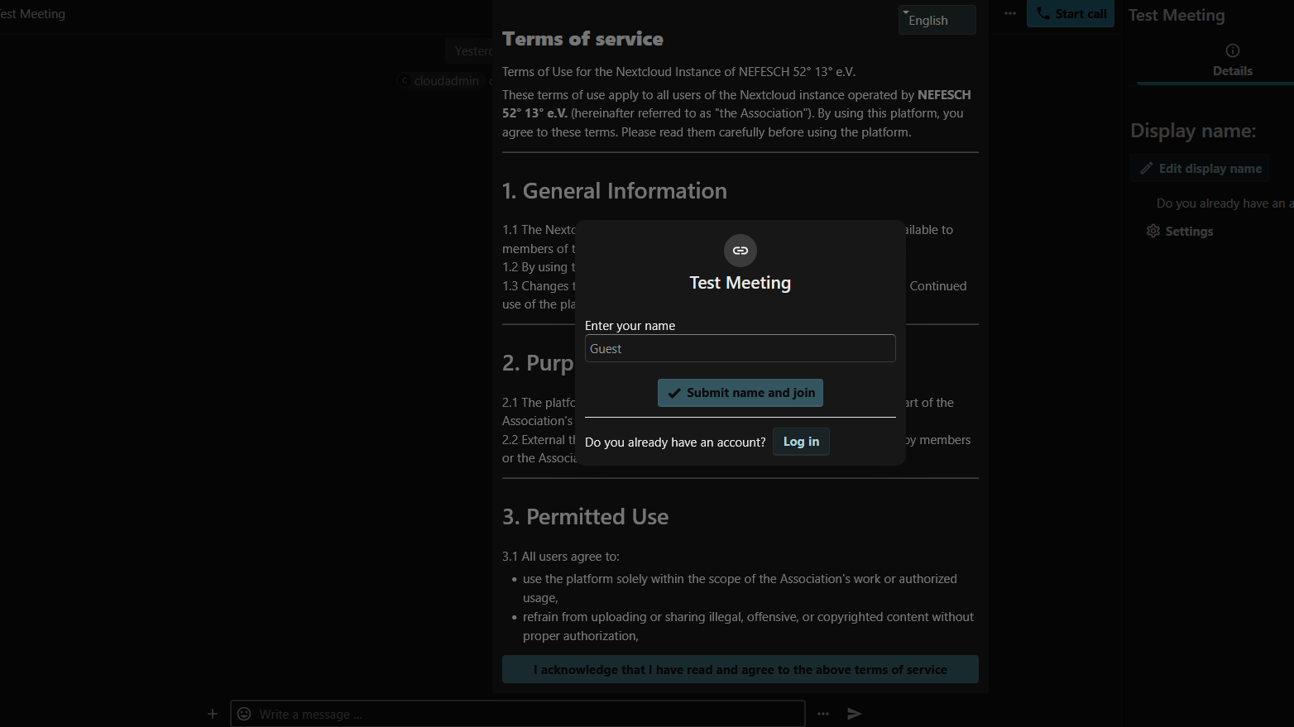The height and width of the screenshot is (727, 1294).
Task: Click Submit name and join
Action: 740,393
